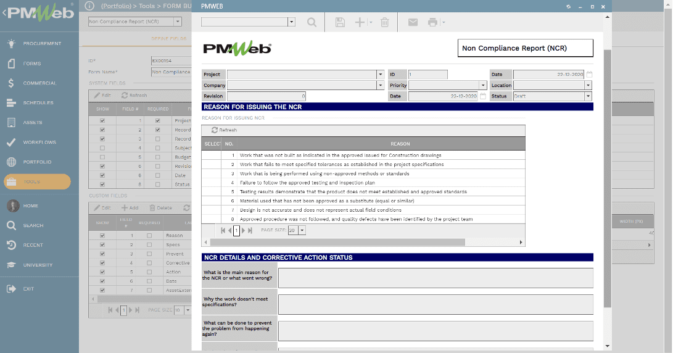This screenshot has height=353, width=673.
Task: Click the Revision number input field
Action: [266, 96]
